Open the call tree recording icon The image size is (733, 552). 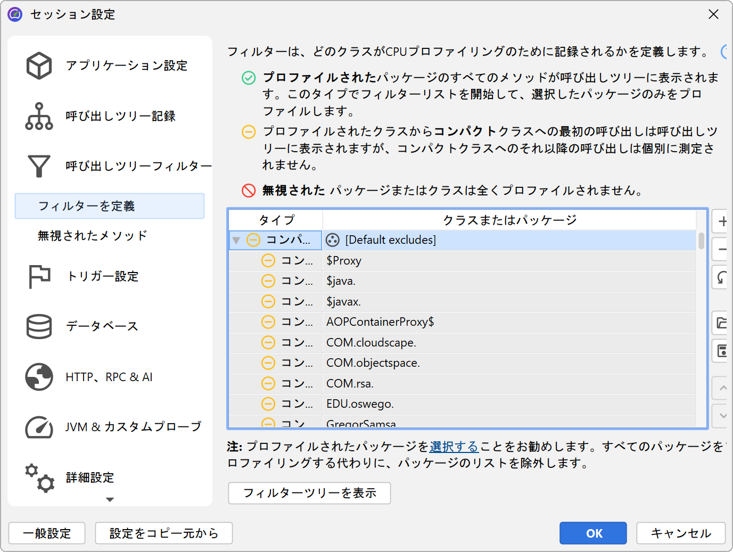coord(39,116)
